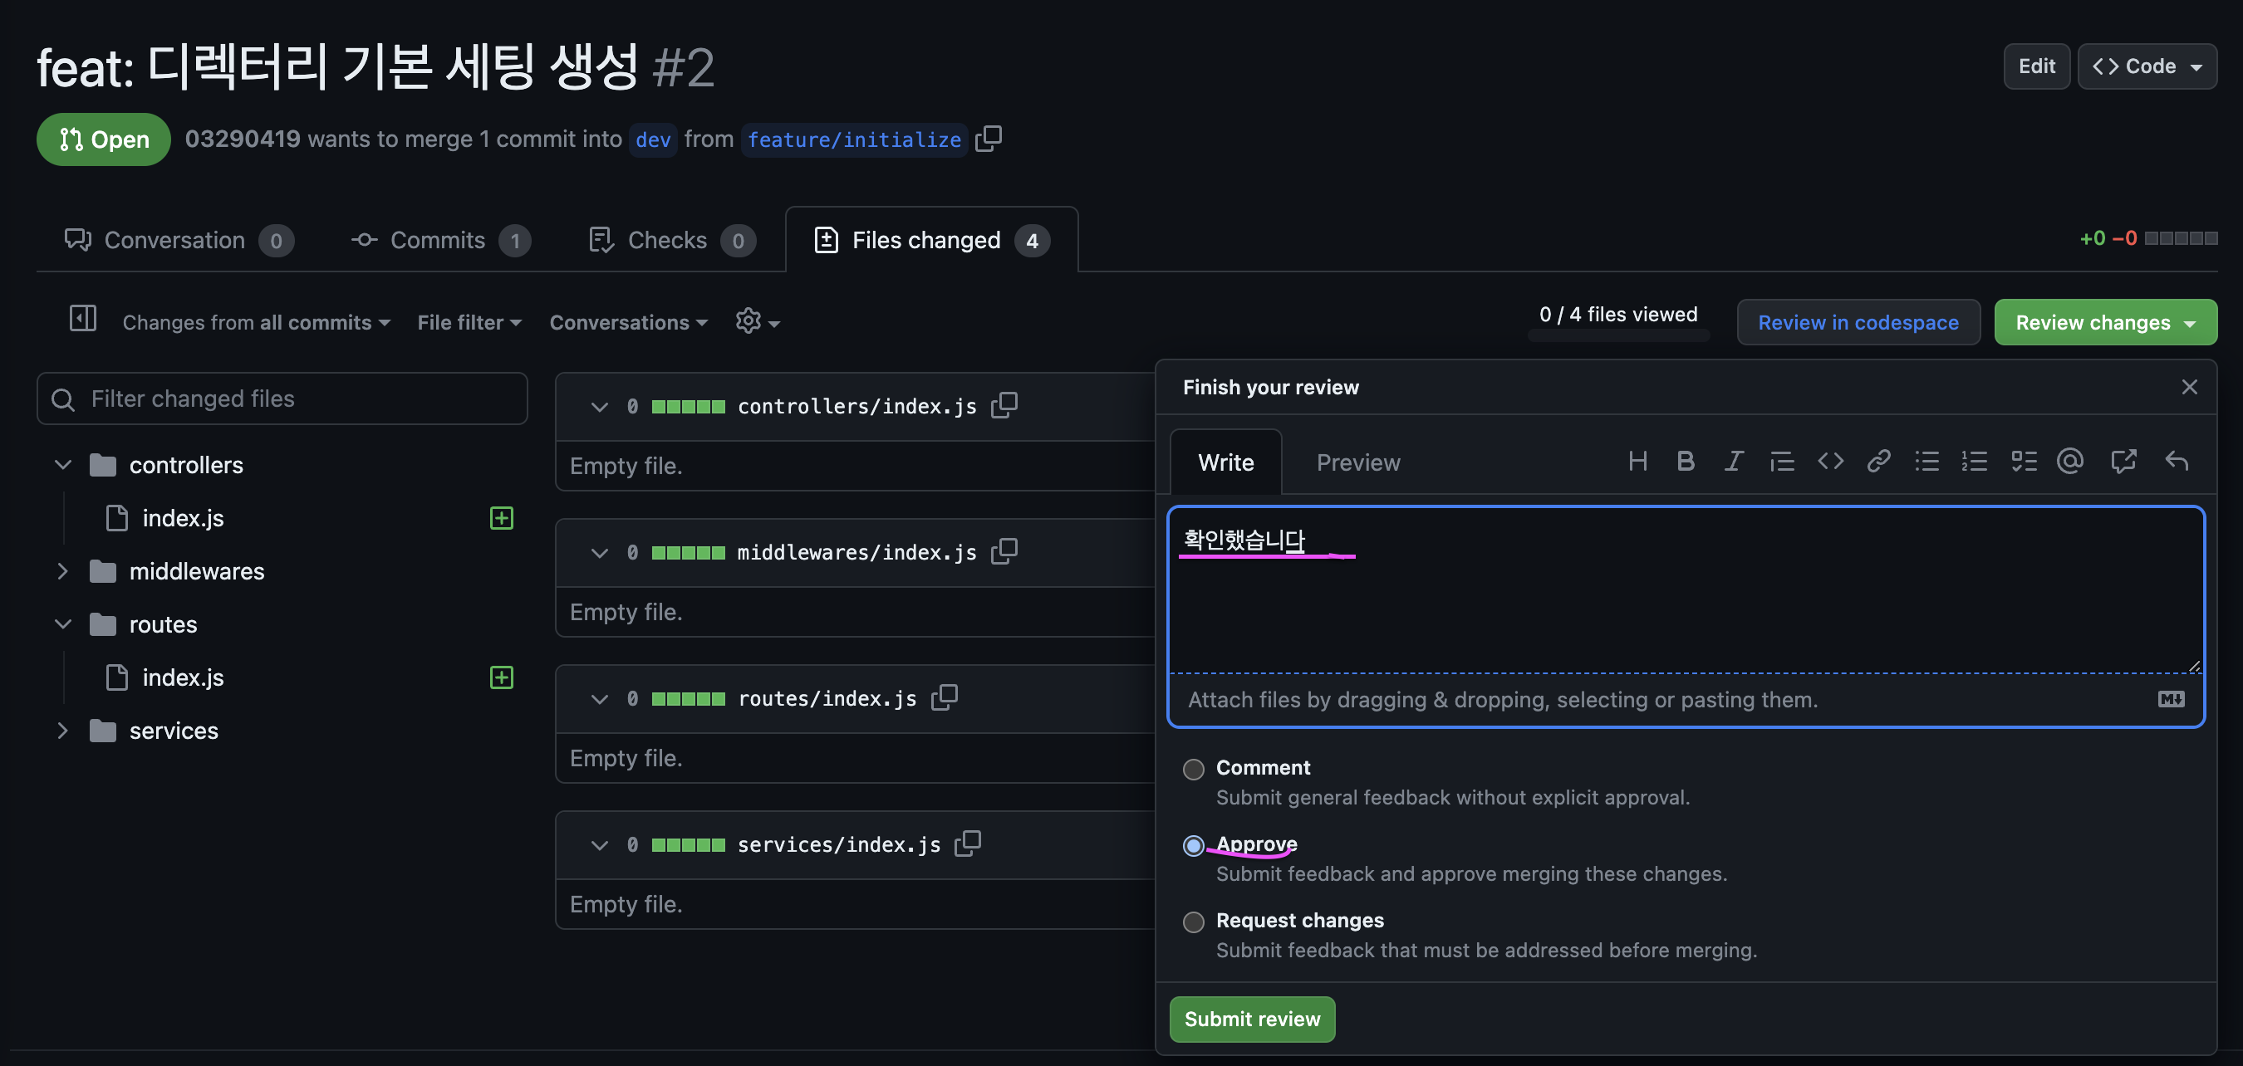Click the added-file icon for routes index.js
2243x1066 pixels.
click(x=502, y=677)
